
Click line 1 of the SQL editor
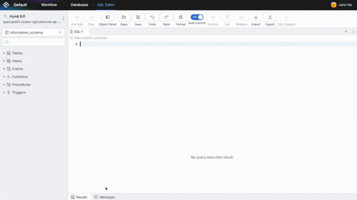[x=216, y=44]
